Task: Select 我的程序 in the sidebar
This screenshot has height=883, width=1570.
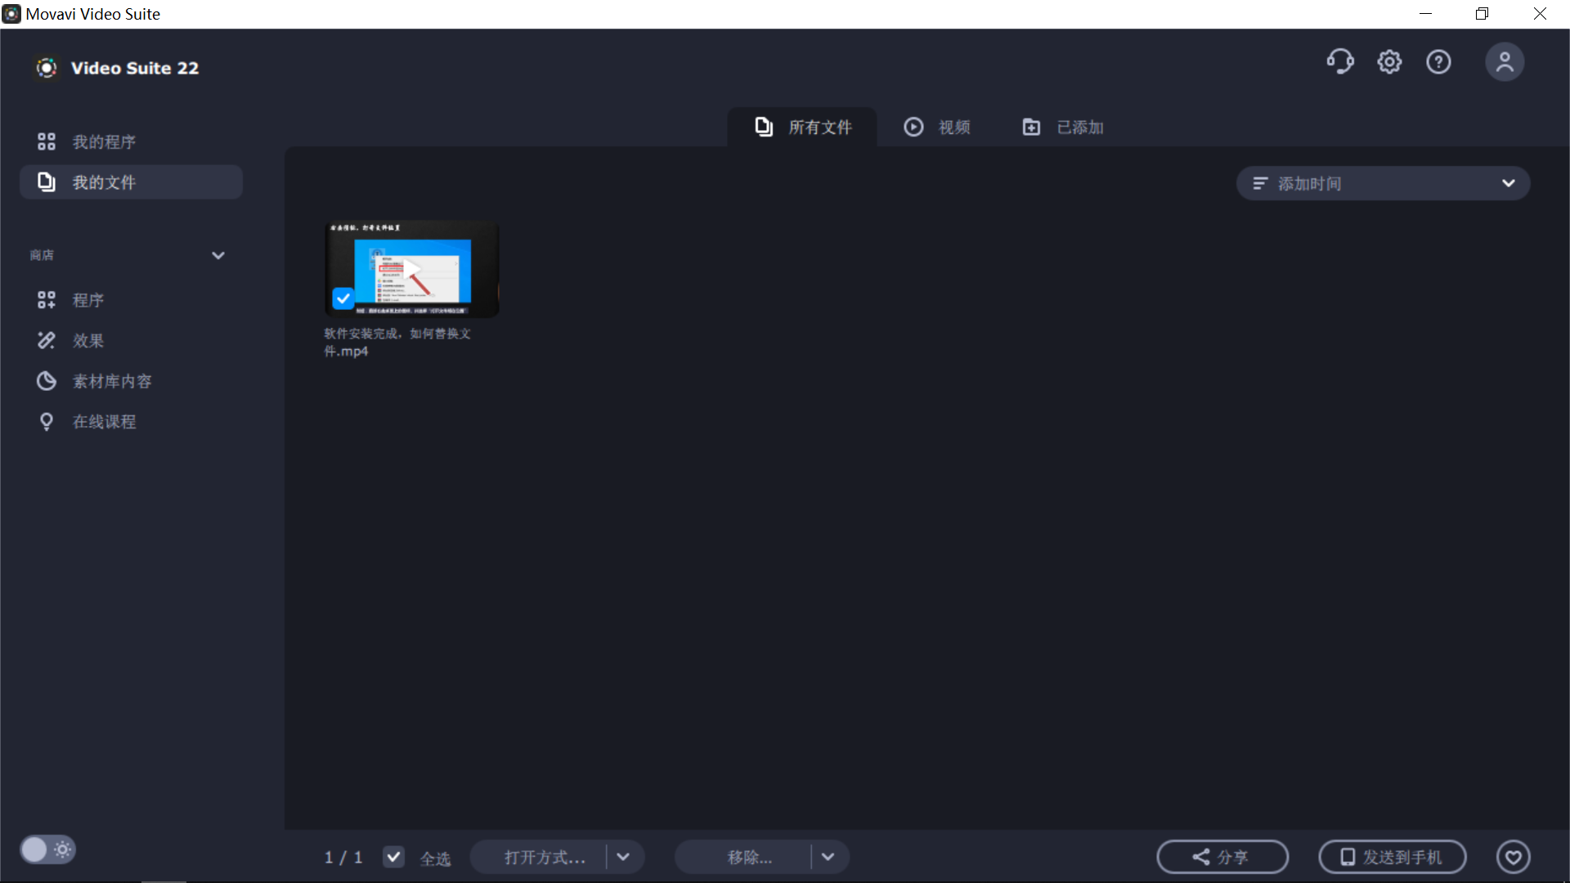Action: [131, 141]
